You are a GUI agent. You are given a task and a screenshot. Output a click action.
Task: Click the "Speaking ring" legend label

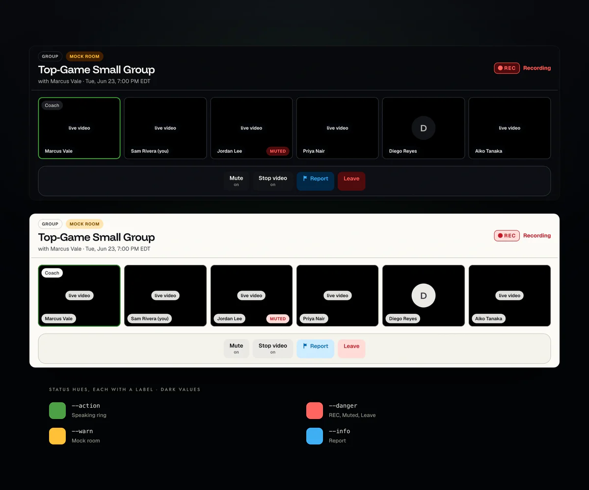(89, 415)
